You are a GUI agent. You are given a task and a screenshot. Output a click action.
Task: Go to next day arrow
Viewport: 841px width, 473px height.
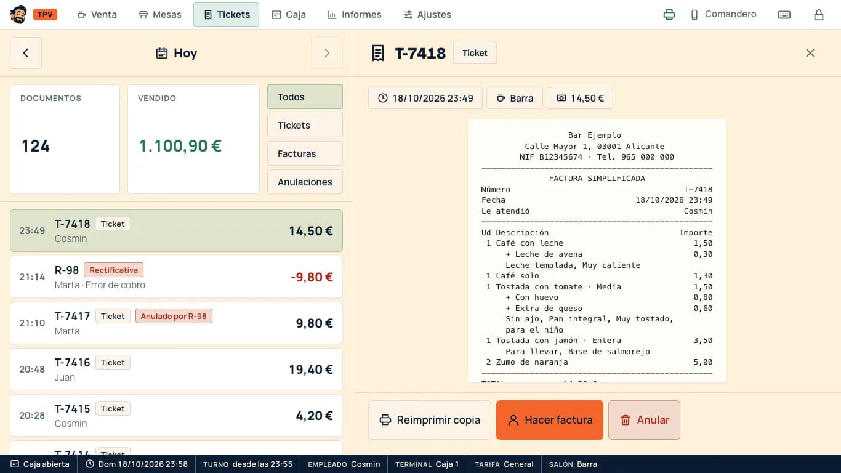point(327,53)
